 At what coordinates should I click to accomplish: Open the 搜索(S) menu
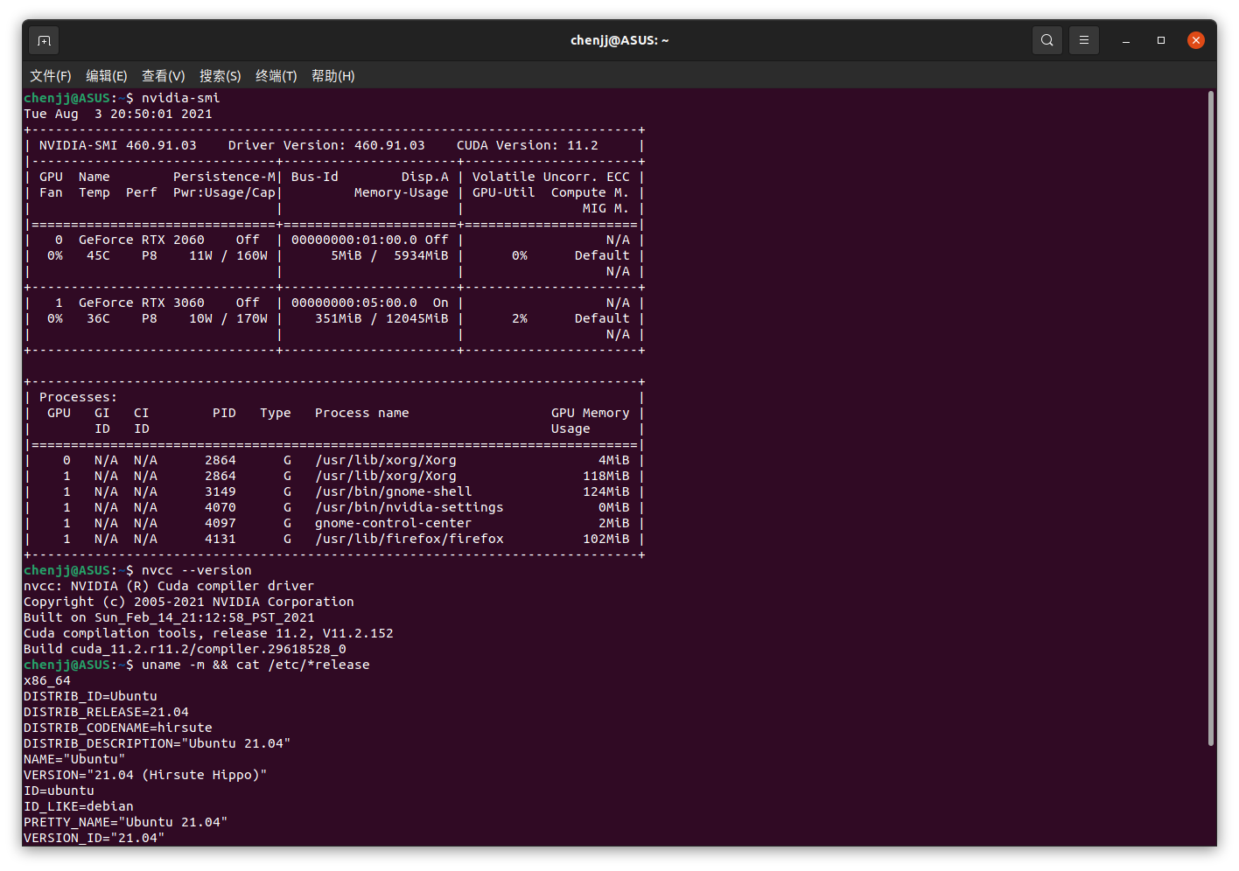pos(220,76)
